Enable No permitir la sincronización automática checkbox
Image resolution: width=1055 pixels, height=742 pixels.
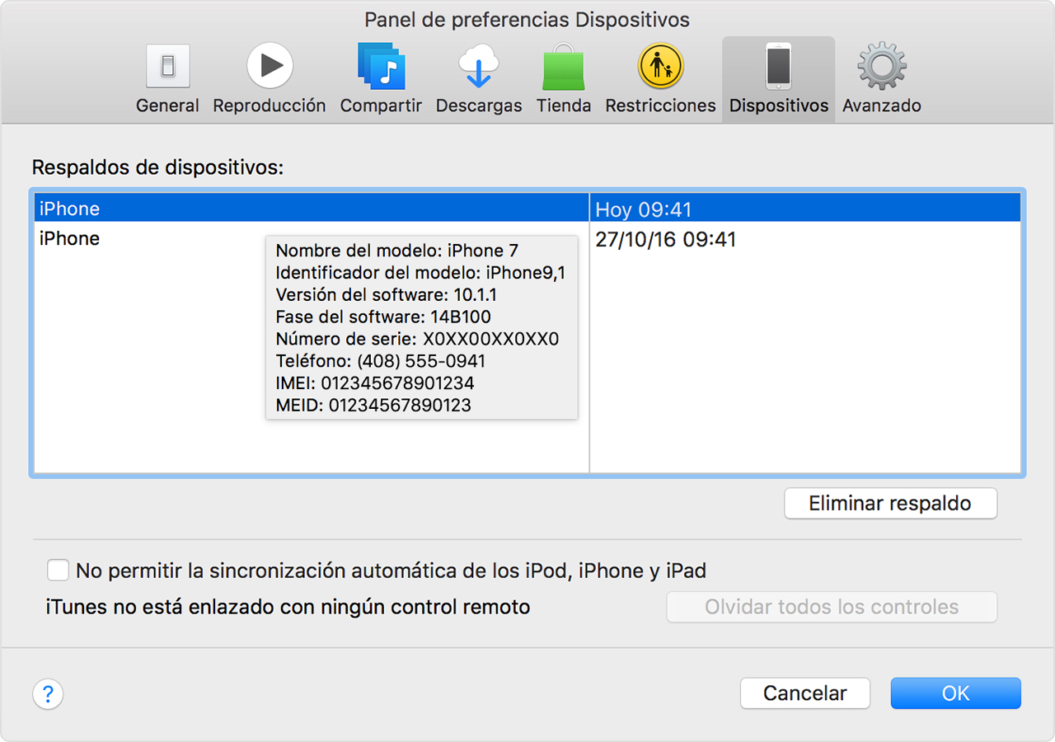click(x=58, y=571)
